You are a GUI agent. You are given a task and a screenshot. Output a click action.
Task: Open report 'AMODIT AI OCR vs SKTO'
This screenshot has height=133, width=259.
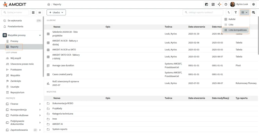(x=64, y=50)
